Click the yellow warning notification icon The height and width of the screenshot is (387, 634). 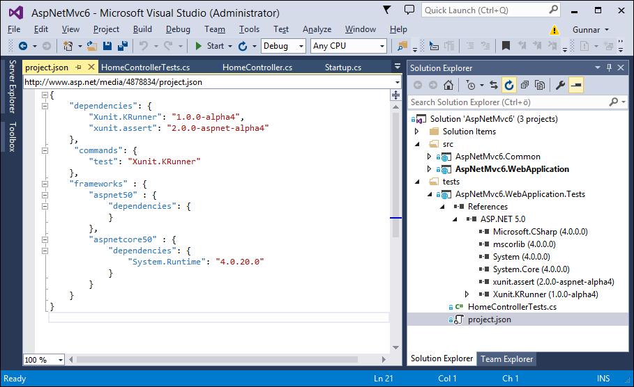tap(554, 30)
